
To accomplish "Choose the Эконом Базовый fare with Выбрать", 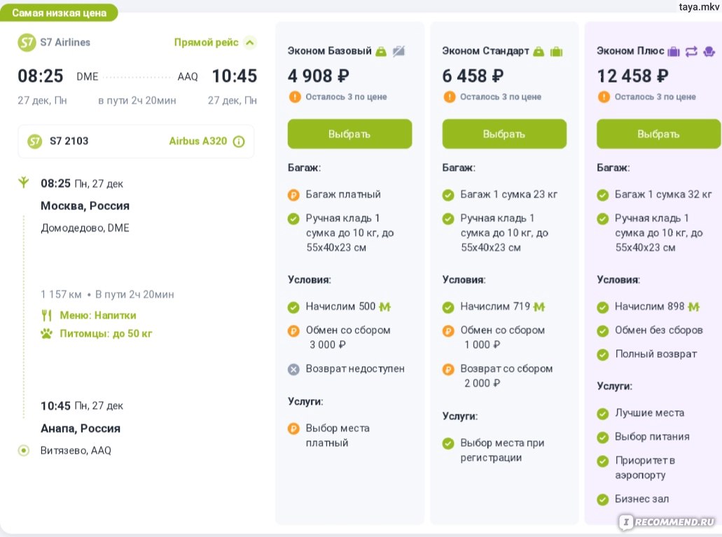I will [x=349, y=134].
